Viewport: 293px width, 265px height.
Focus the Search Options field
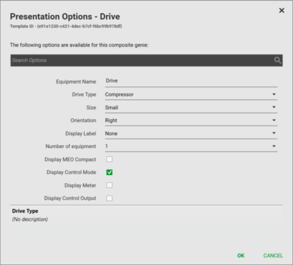(x=139, y=60)
